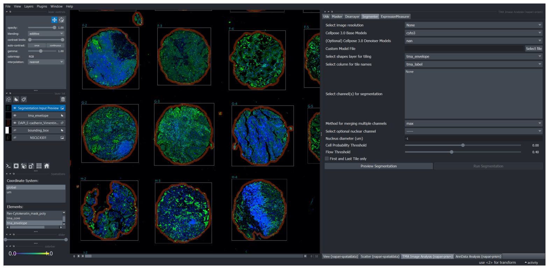549x269 pixels.
Task: Switch to the Masker tab
Action: pos(337,16)
